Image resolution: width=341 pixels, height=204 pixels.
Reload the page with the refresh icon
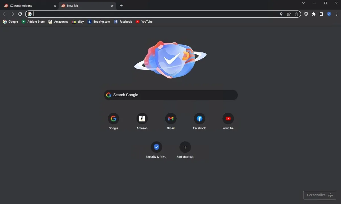tap(20, 14)
